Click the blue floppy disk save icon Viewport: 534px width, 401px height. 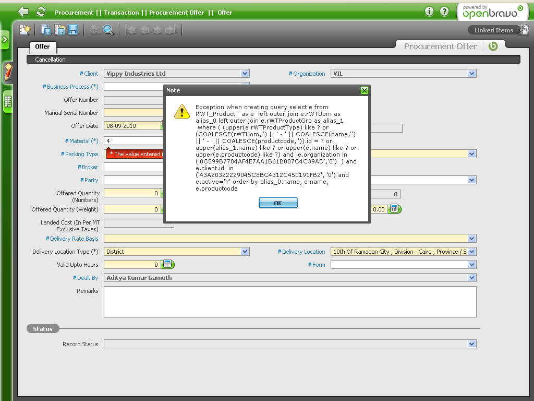(x=73, y=30)
